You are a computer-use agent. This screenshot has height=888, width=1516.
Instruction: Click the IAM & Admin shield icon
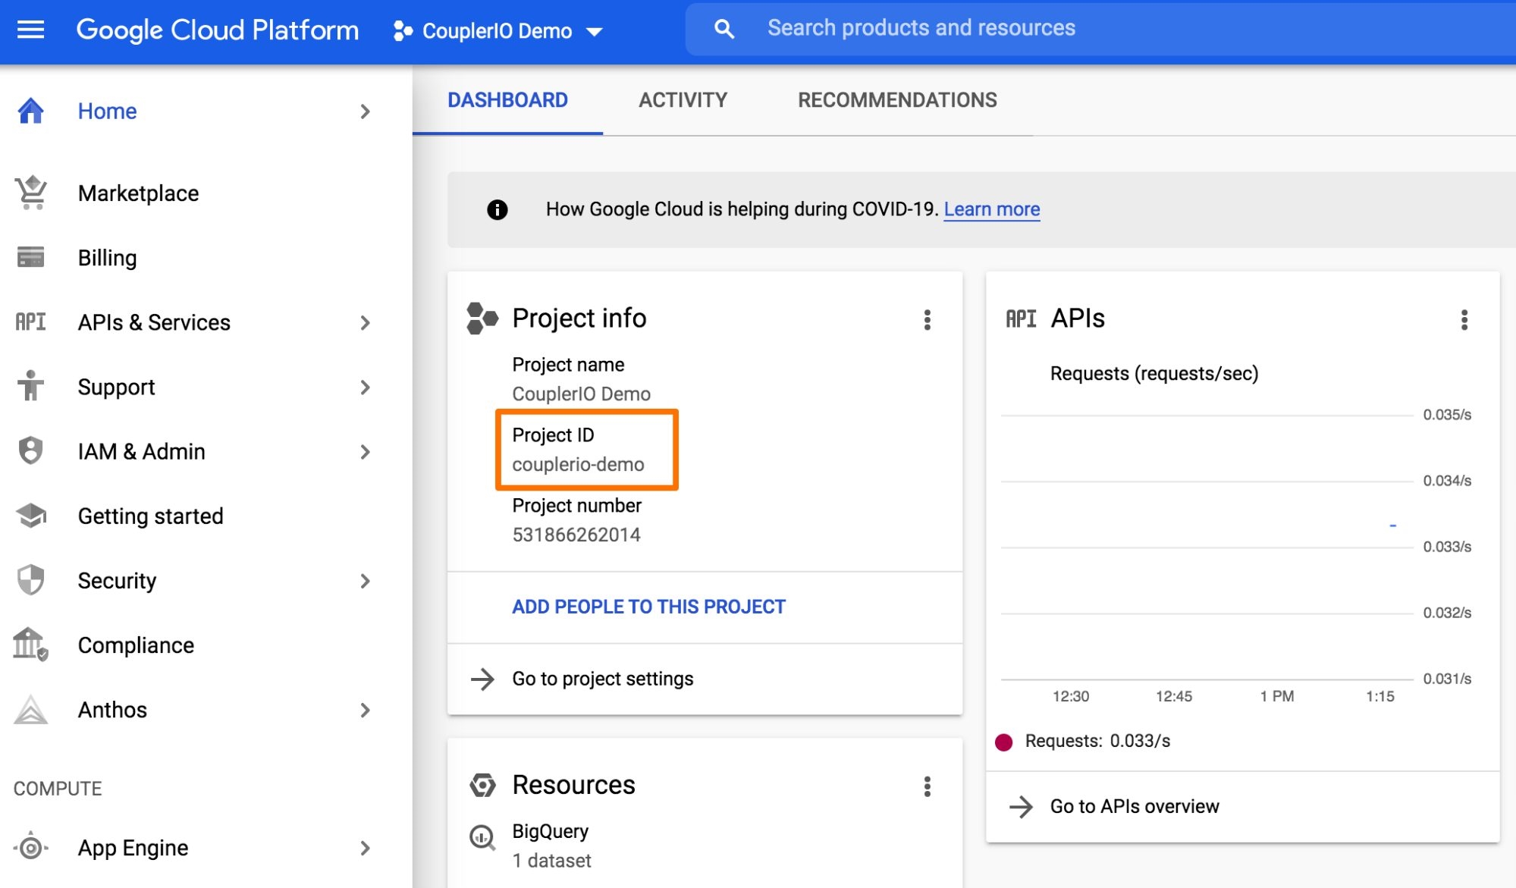tap(31, 451)
